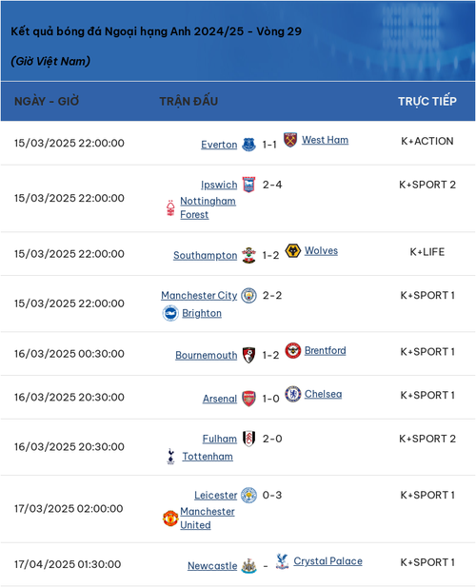Click the Wolves wolf-head badge
Image resolution: width=476 pixels, height=587 pixels.
(x=293, y=250)
